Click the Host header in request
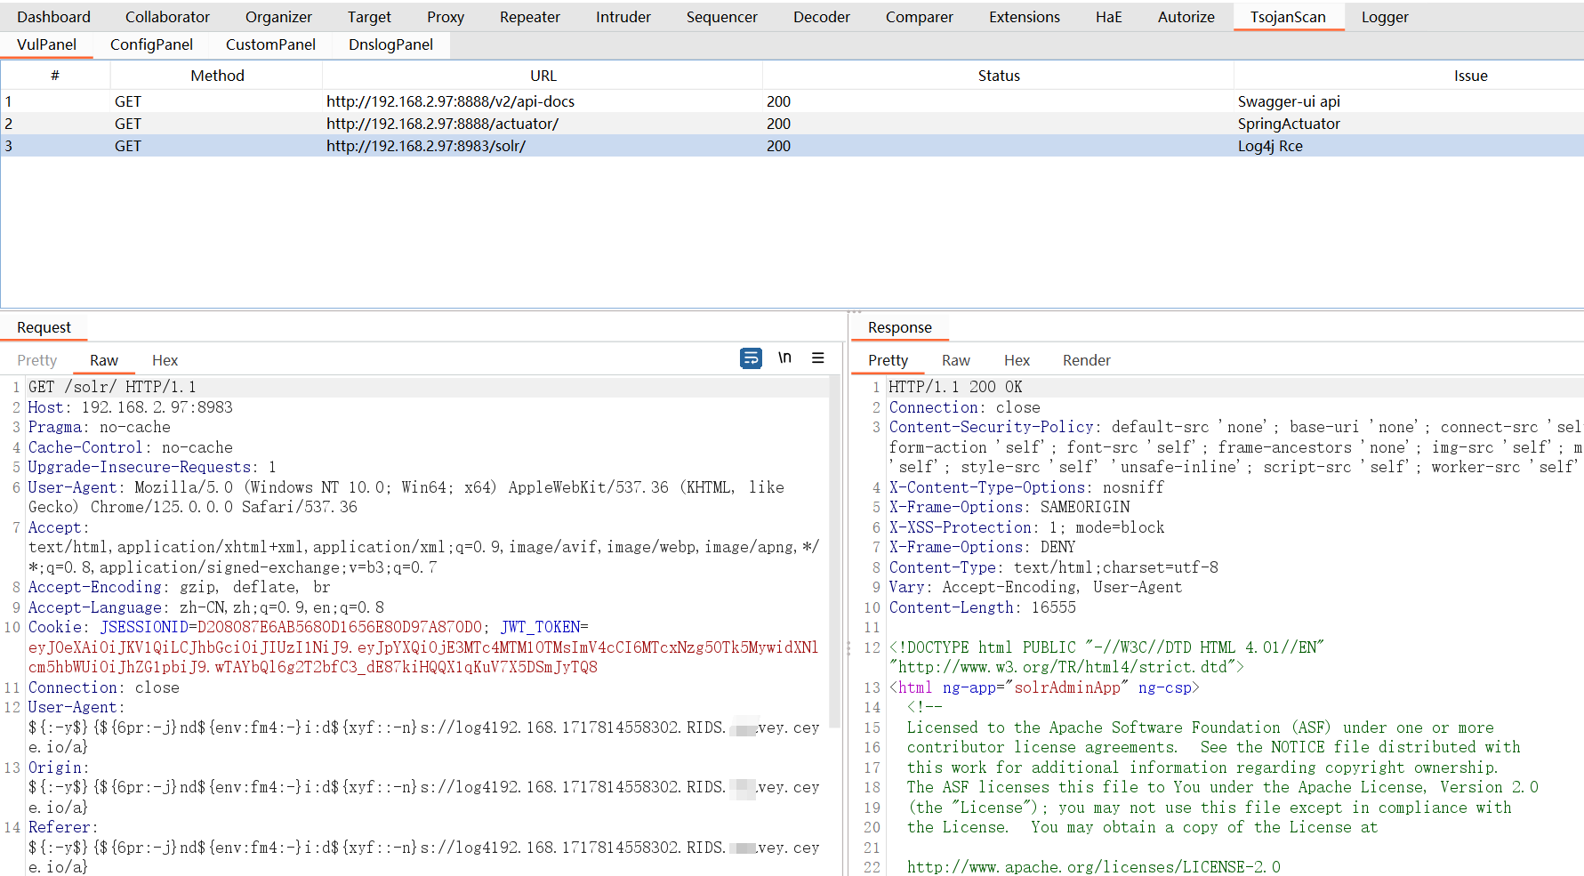Screen dimensions: 1584x876 (130, 407)
